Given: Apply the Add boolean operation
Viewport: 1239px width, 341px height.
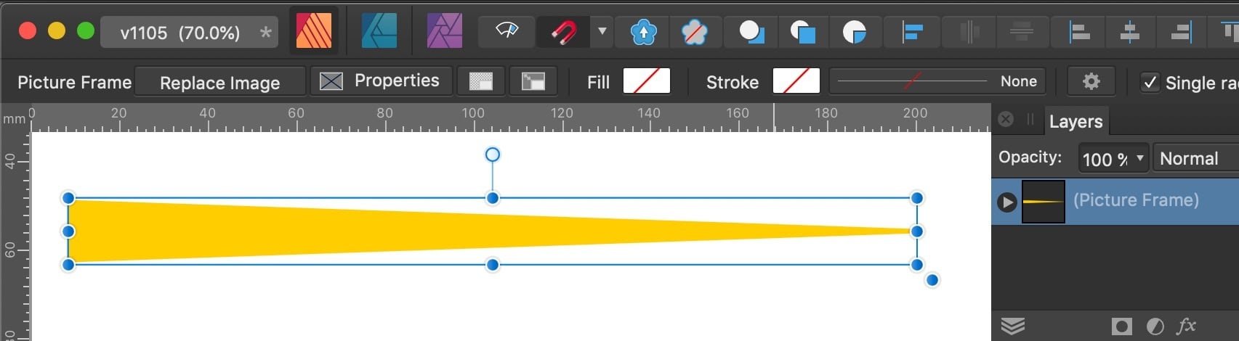Looking at the screenshot, I should tap(751, 32).
